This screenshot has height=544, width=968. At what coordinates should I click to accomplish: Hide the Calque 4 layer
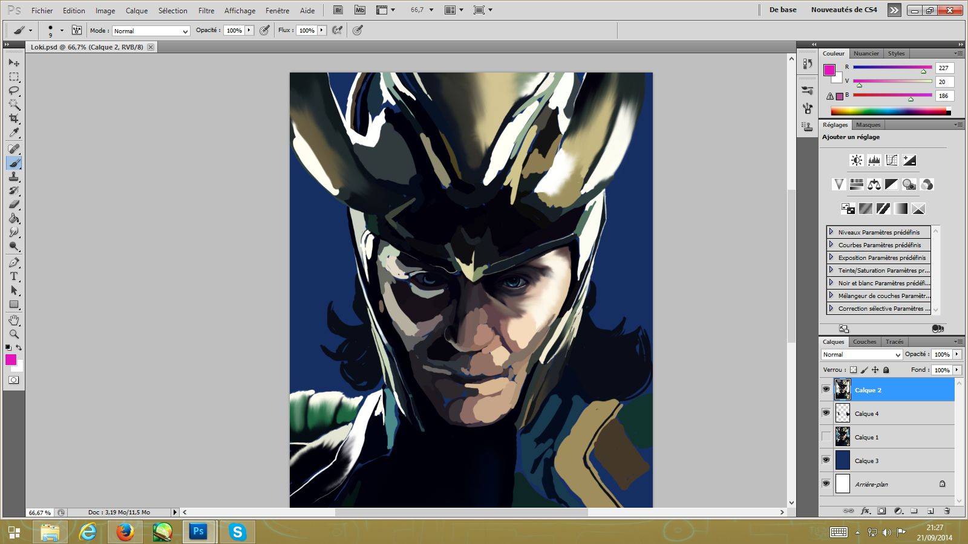click(x=826, y=413)
